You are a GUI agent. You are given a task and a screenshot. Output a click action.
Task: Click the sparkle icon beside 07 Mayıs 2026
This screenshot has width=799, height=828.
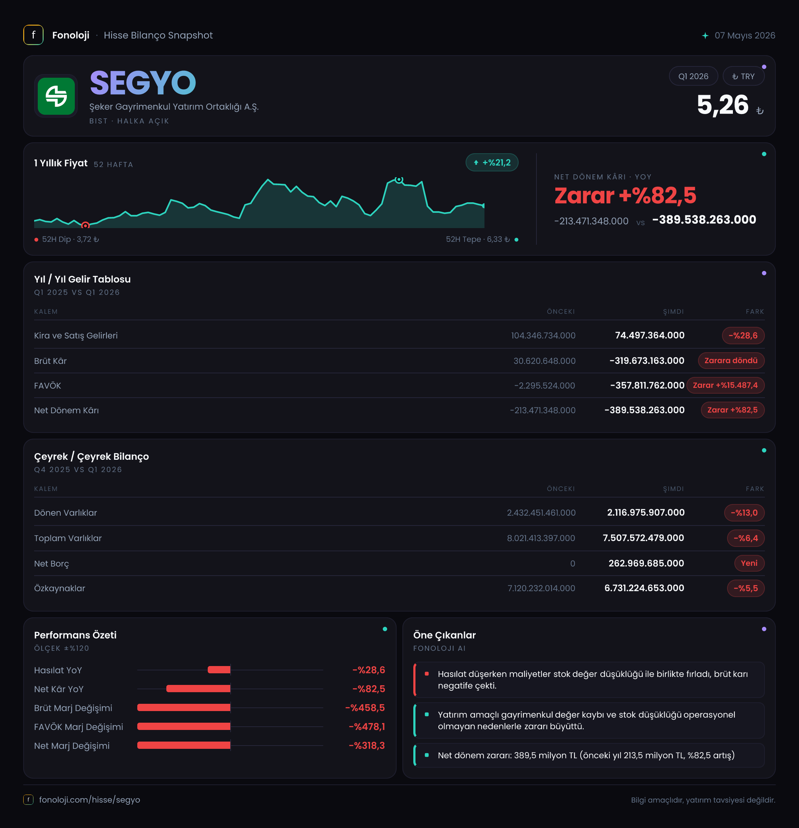[x=705, y=36]
